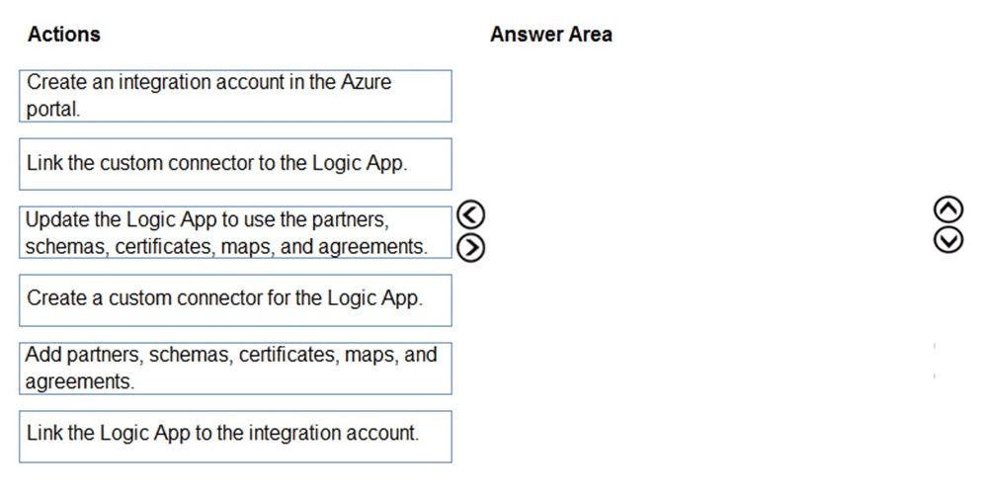Screen dimensions: 984x498
Task: Click the 'agreements.' text in fifth action
Action: click(80, 382)
